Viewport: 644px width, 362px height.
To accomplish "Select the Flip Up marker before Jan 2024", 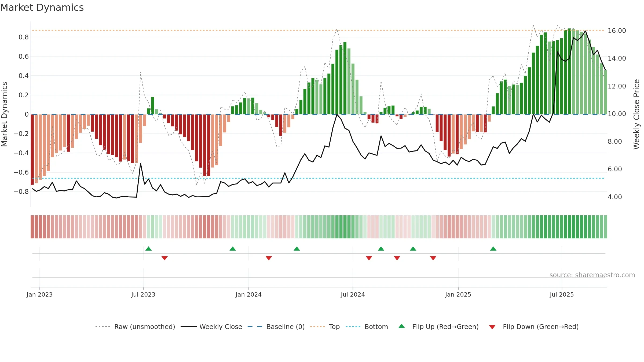I will click(x=233, y=249).
